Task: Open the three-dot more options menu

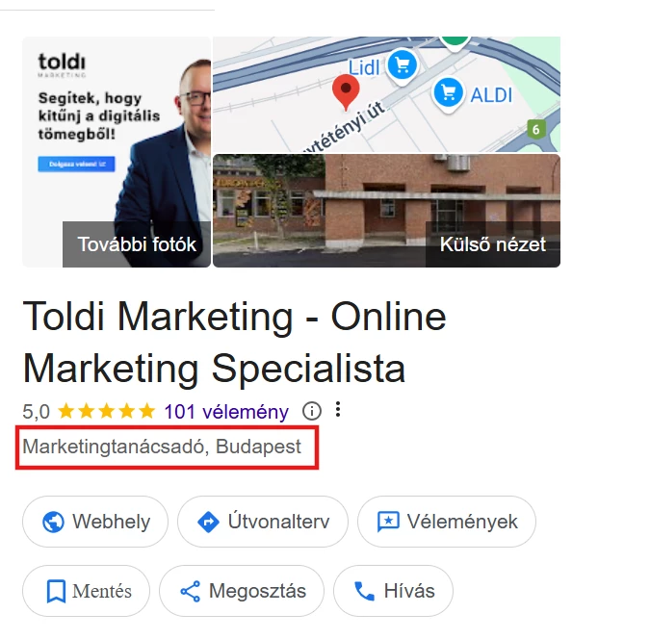Action: 338,409
